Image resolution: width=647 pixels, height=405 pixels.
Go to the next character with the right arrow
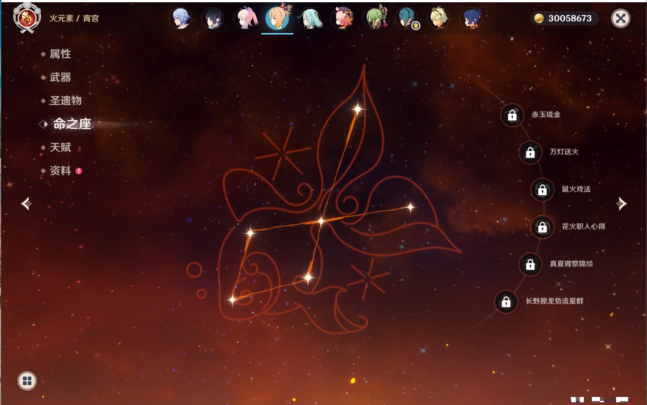pos(621,204)
